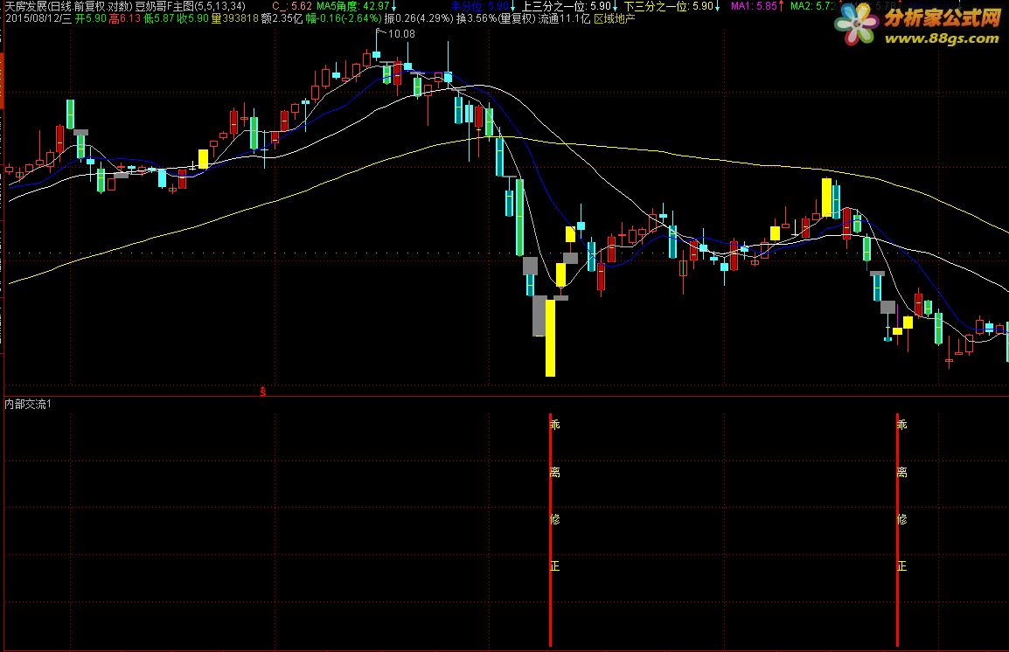Click the stock title 天房发展(日线.前复权.对数)
The height and width of the screenshot is (652, 1009).
click(68, 6)
